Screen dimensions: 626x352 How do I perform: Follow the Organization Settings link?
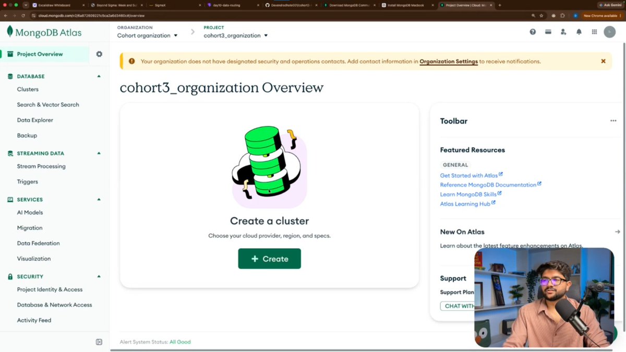(x=449, y=62)
